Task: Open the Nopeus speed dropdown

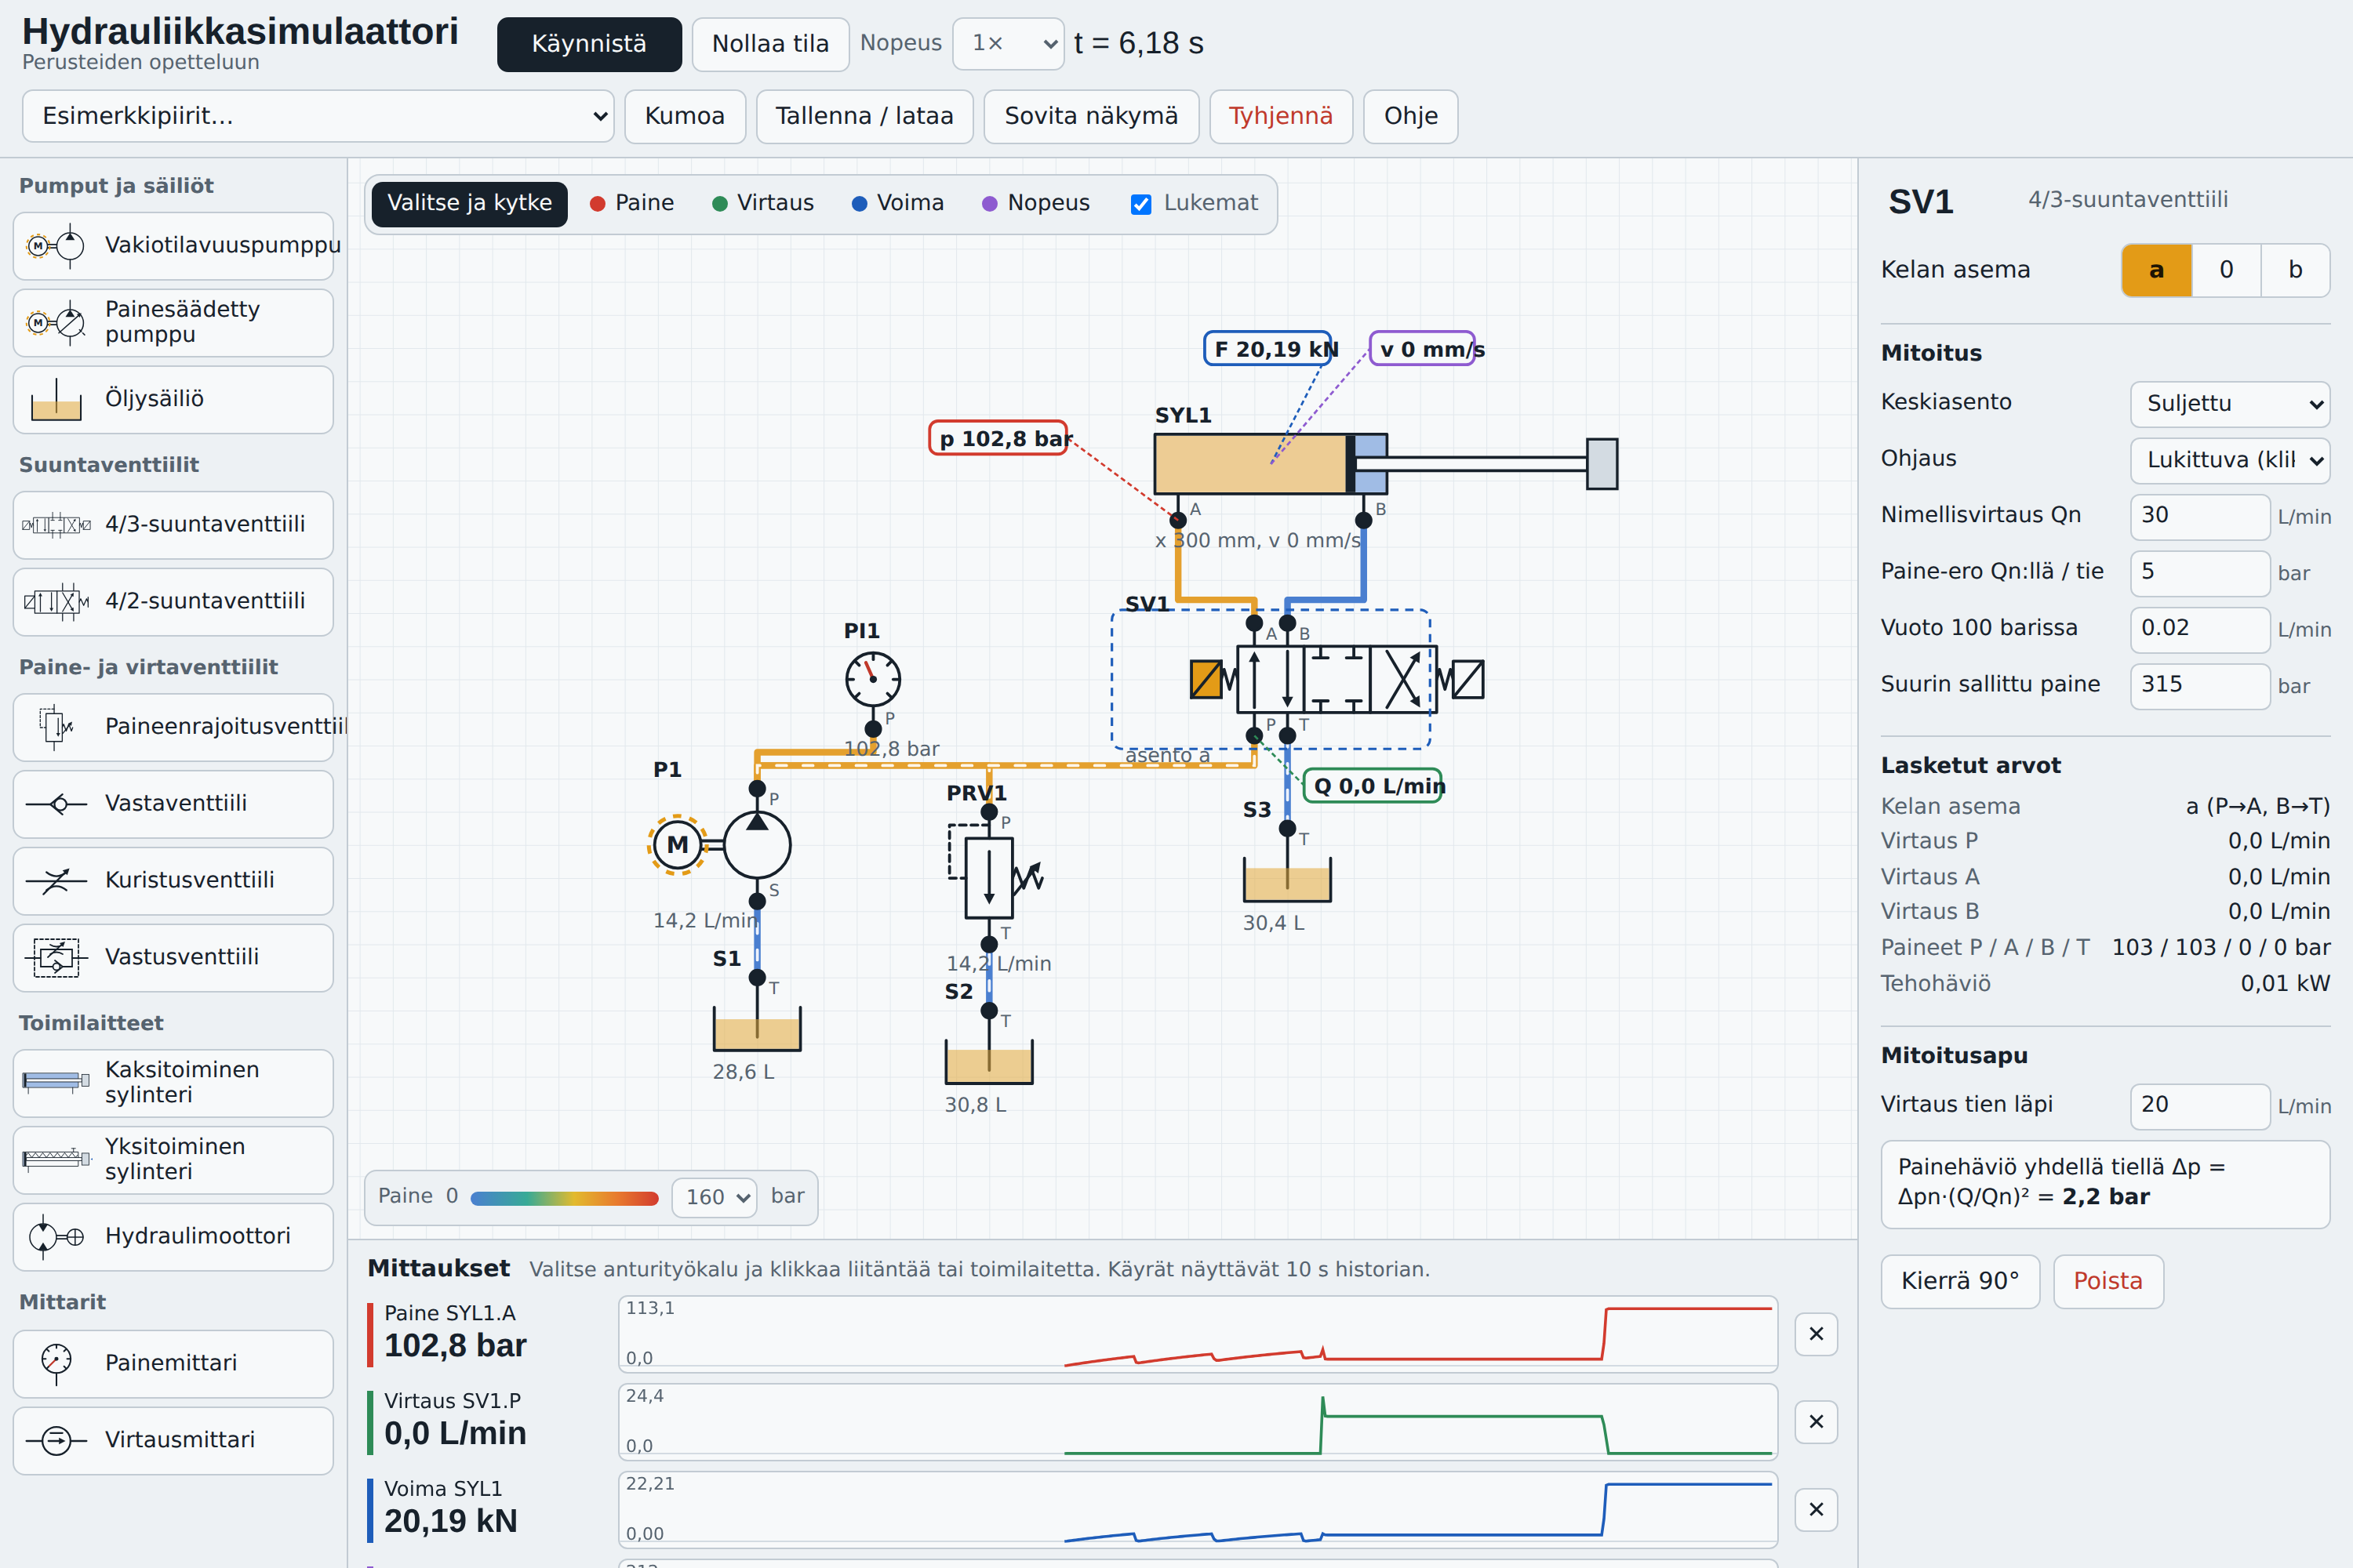Action: 1007,44
